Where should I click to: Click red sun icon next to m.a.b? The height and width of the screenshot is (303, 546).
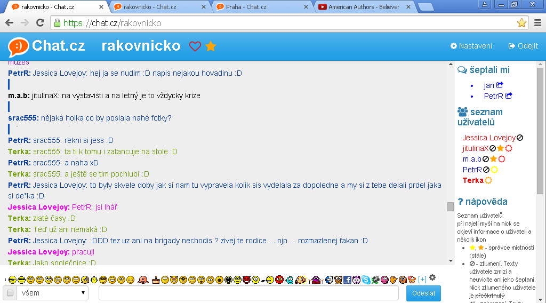click(x=502, y=159)
